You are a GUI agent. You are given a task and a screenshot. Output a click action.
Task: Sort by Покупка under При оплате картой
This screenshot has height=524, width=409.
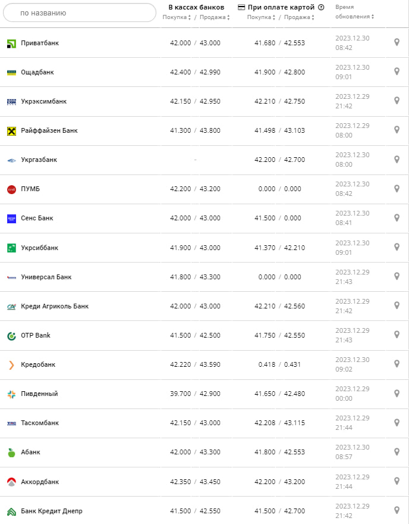click(x=262, y=17)
